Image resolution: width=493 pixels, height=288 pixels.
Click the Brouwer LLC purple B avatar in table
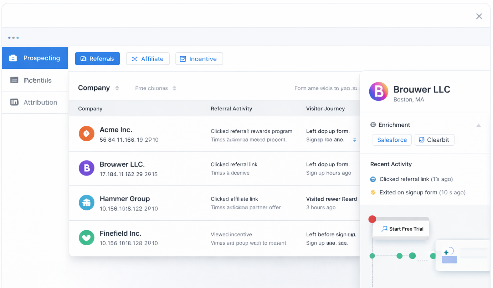tap(86, 168)
